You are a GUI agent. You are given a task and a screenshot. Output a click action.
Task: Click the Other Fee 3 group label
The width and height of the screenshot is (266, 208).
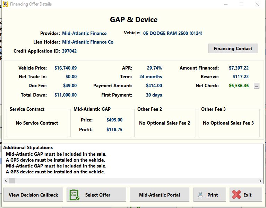point(213,109)
